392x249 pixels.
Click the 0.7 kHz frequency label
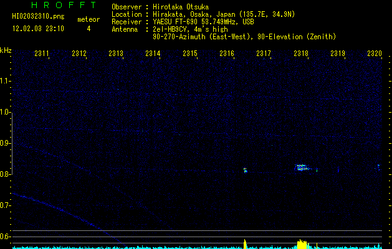click(6, 205)
